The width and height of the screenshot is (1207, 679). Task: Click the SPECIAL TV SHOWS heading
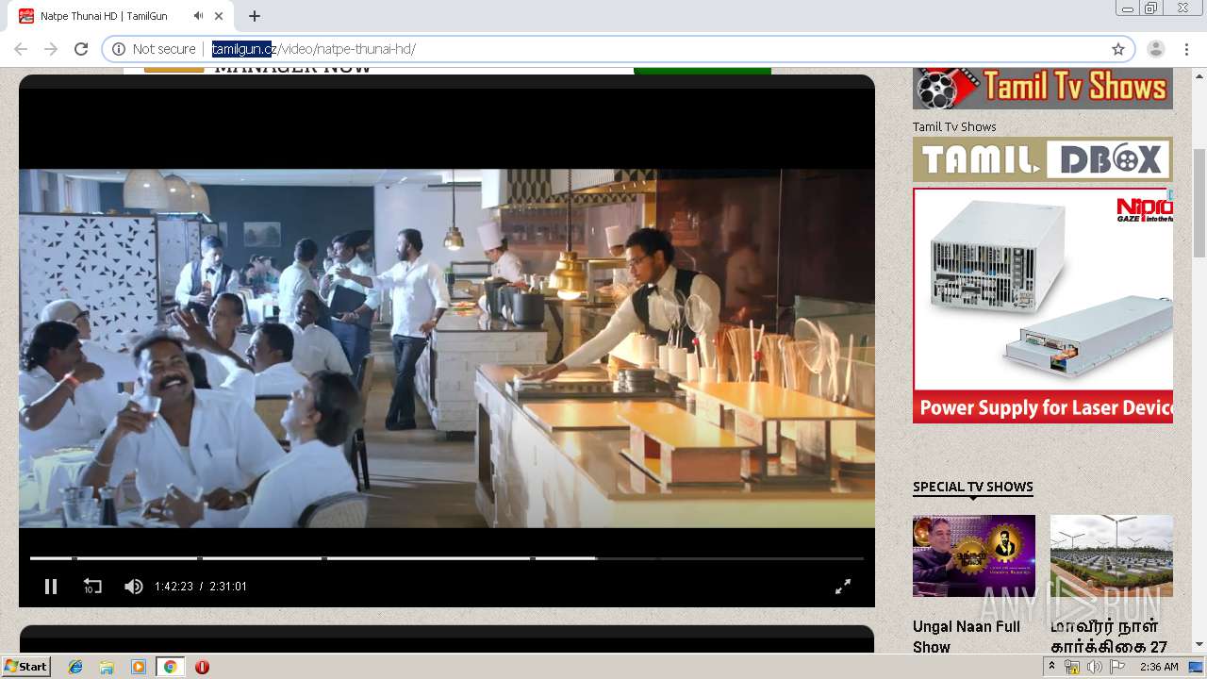click(x=973, y=487)
